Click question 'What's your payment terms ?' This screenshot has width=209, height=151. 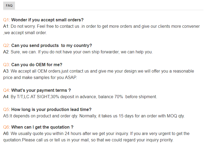[41, 90]
